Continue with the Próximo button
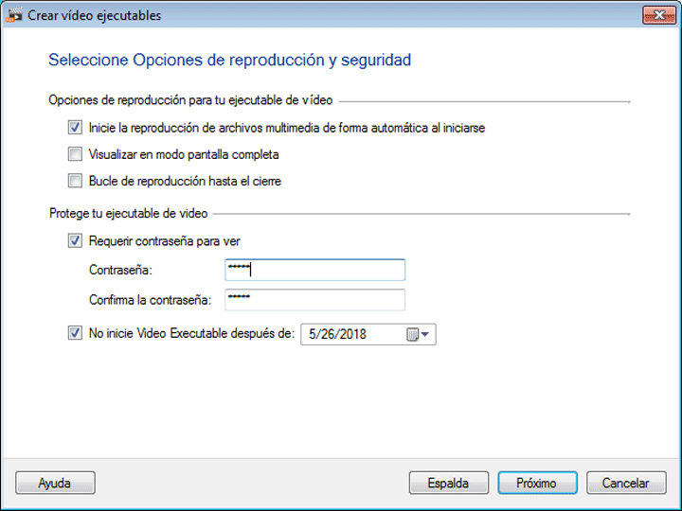682x511 pixels. 537,483
